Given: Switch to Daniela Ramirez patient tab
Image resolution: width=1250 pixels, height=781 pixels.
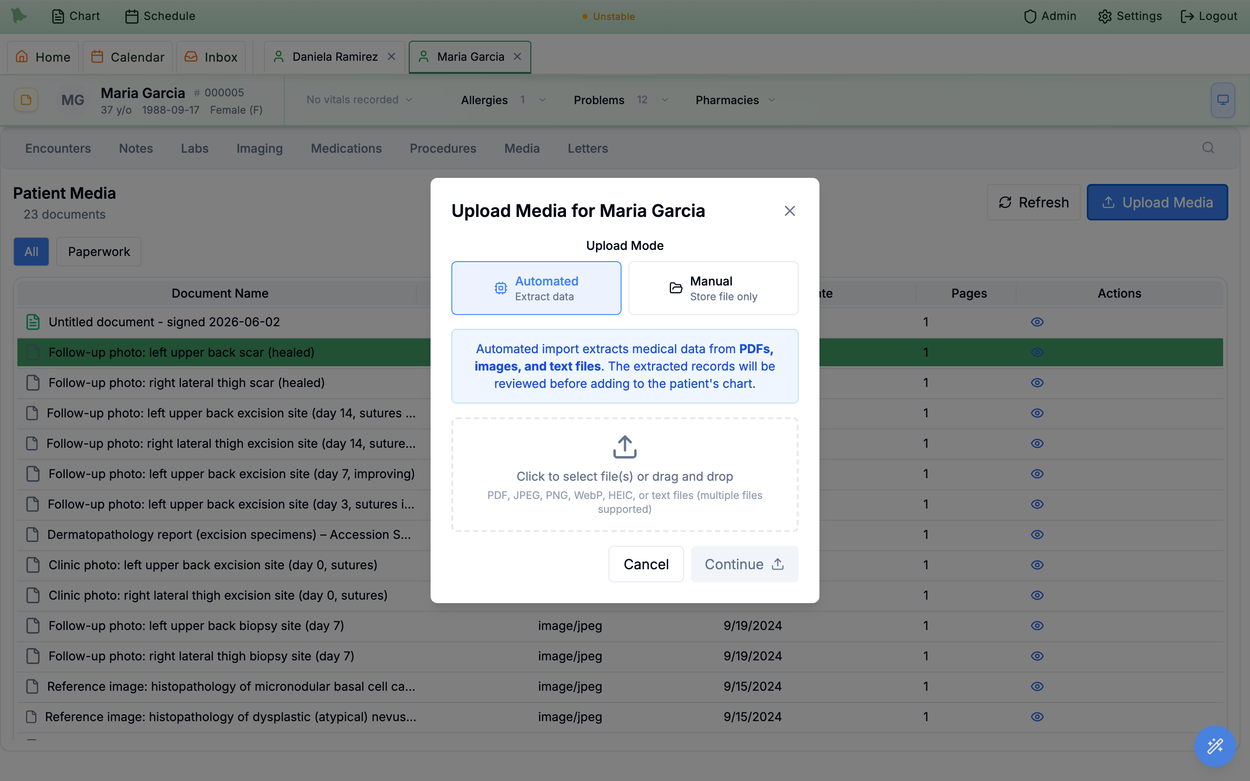Looking at the screenshot, I should pos(335,57).
